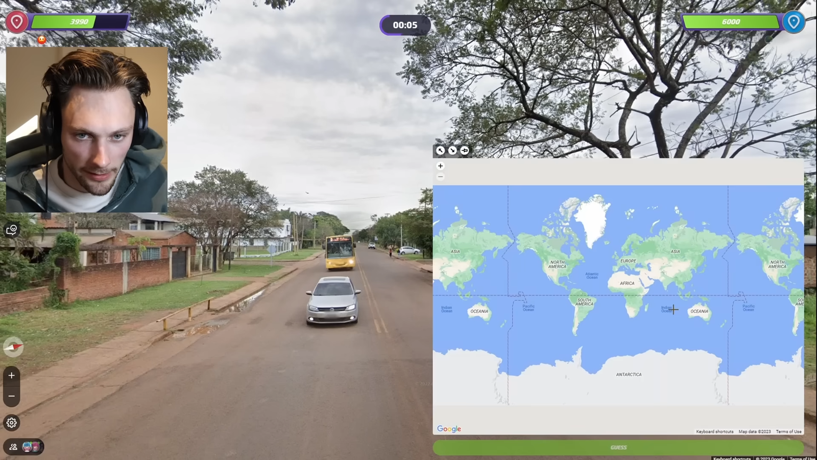Zoom in the street view panorama
Image resolution: width=817 pixels, height=460 pixels.
click(11, 376)
